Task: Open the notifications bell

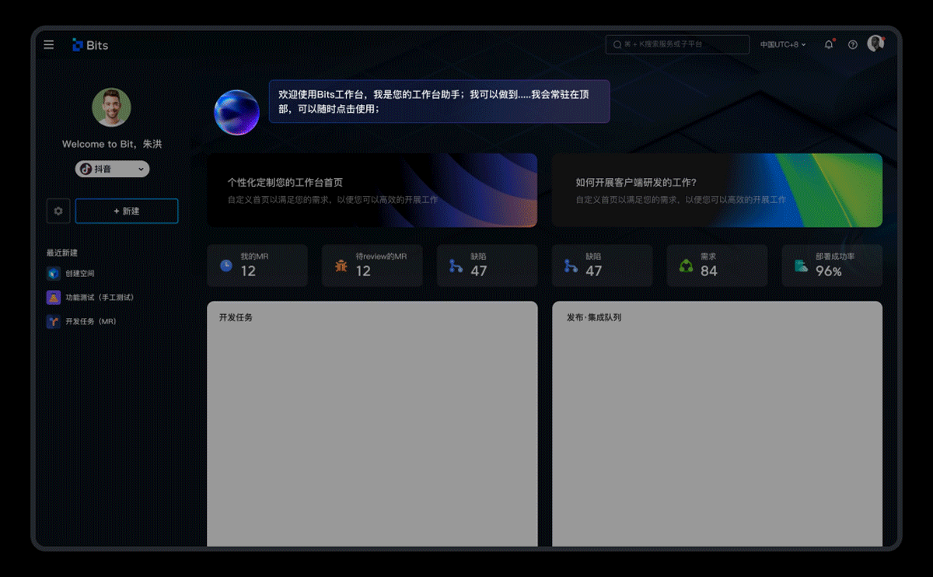Action: (829, 44)
